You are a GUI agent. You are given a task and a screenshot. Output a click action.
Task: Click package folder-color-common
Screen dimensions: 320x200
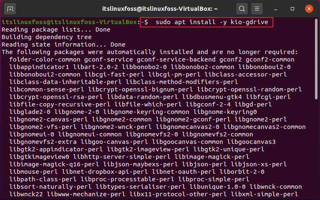pos(45,59)
